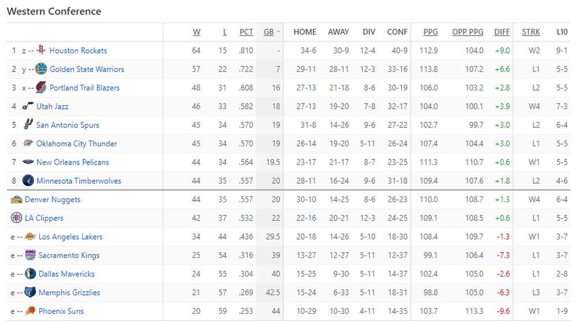Click the LA Clippers logo icon
The height and width of the screenshot is (326, 577).
pyautogui.click(x=16, y=218)
